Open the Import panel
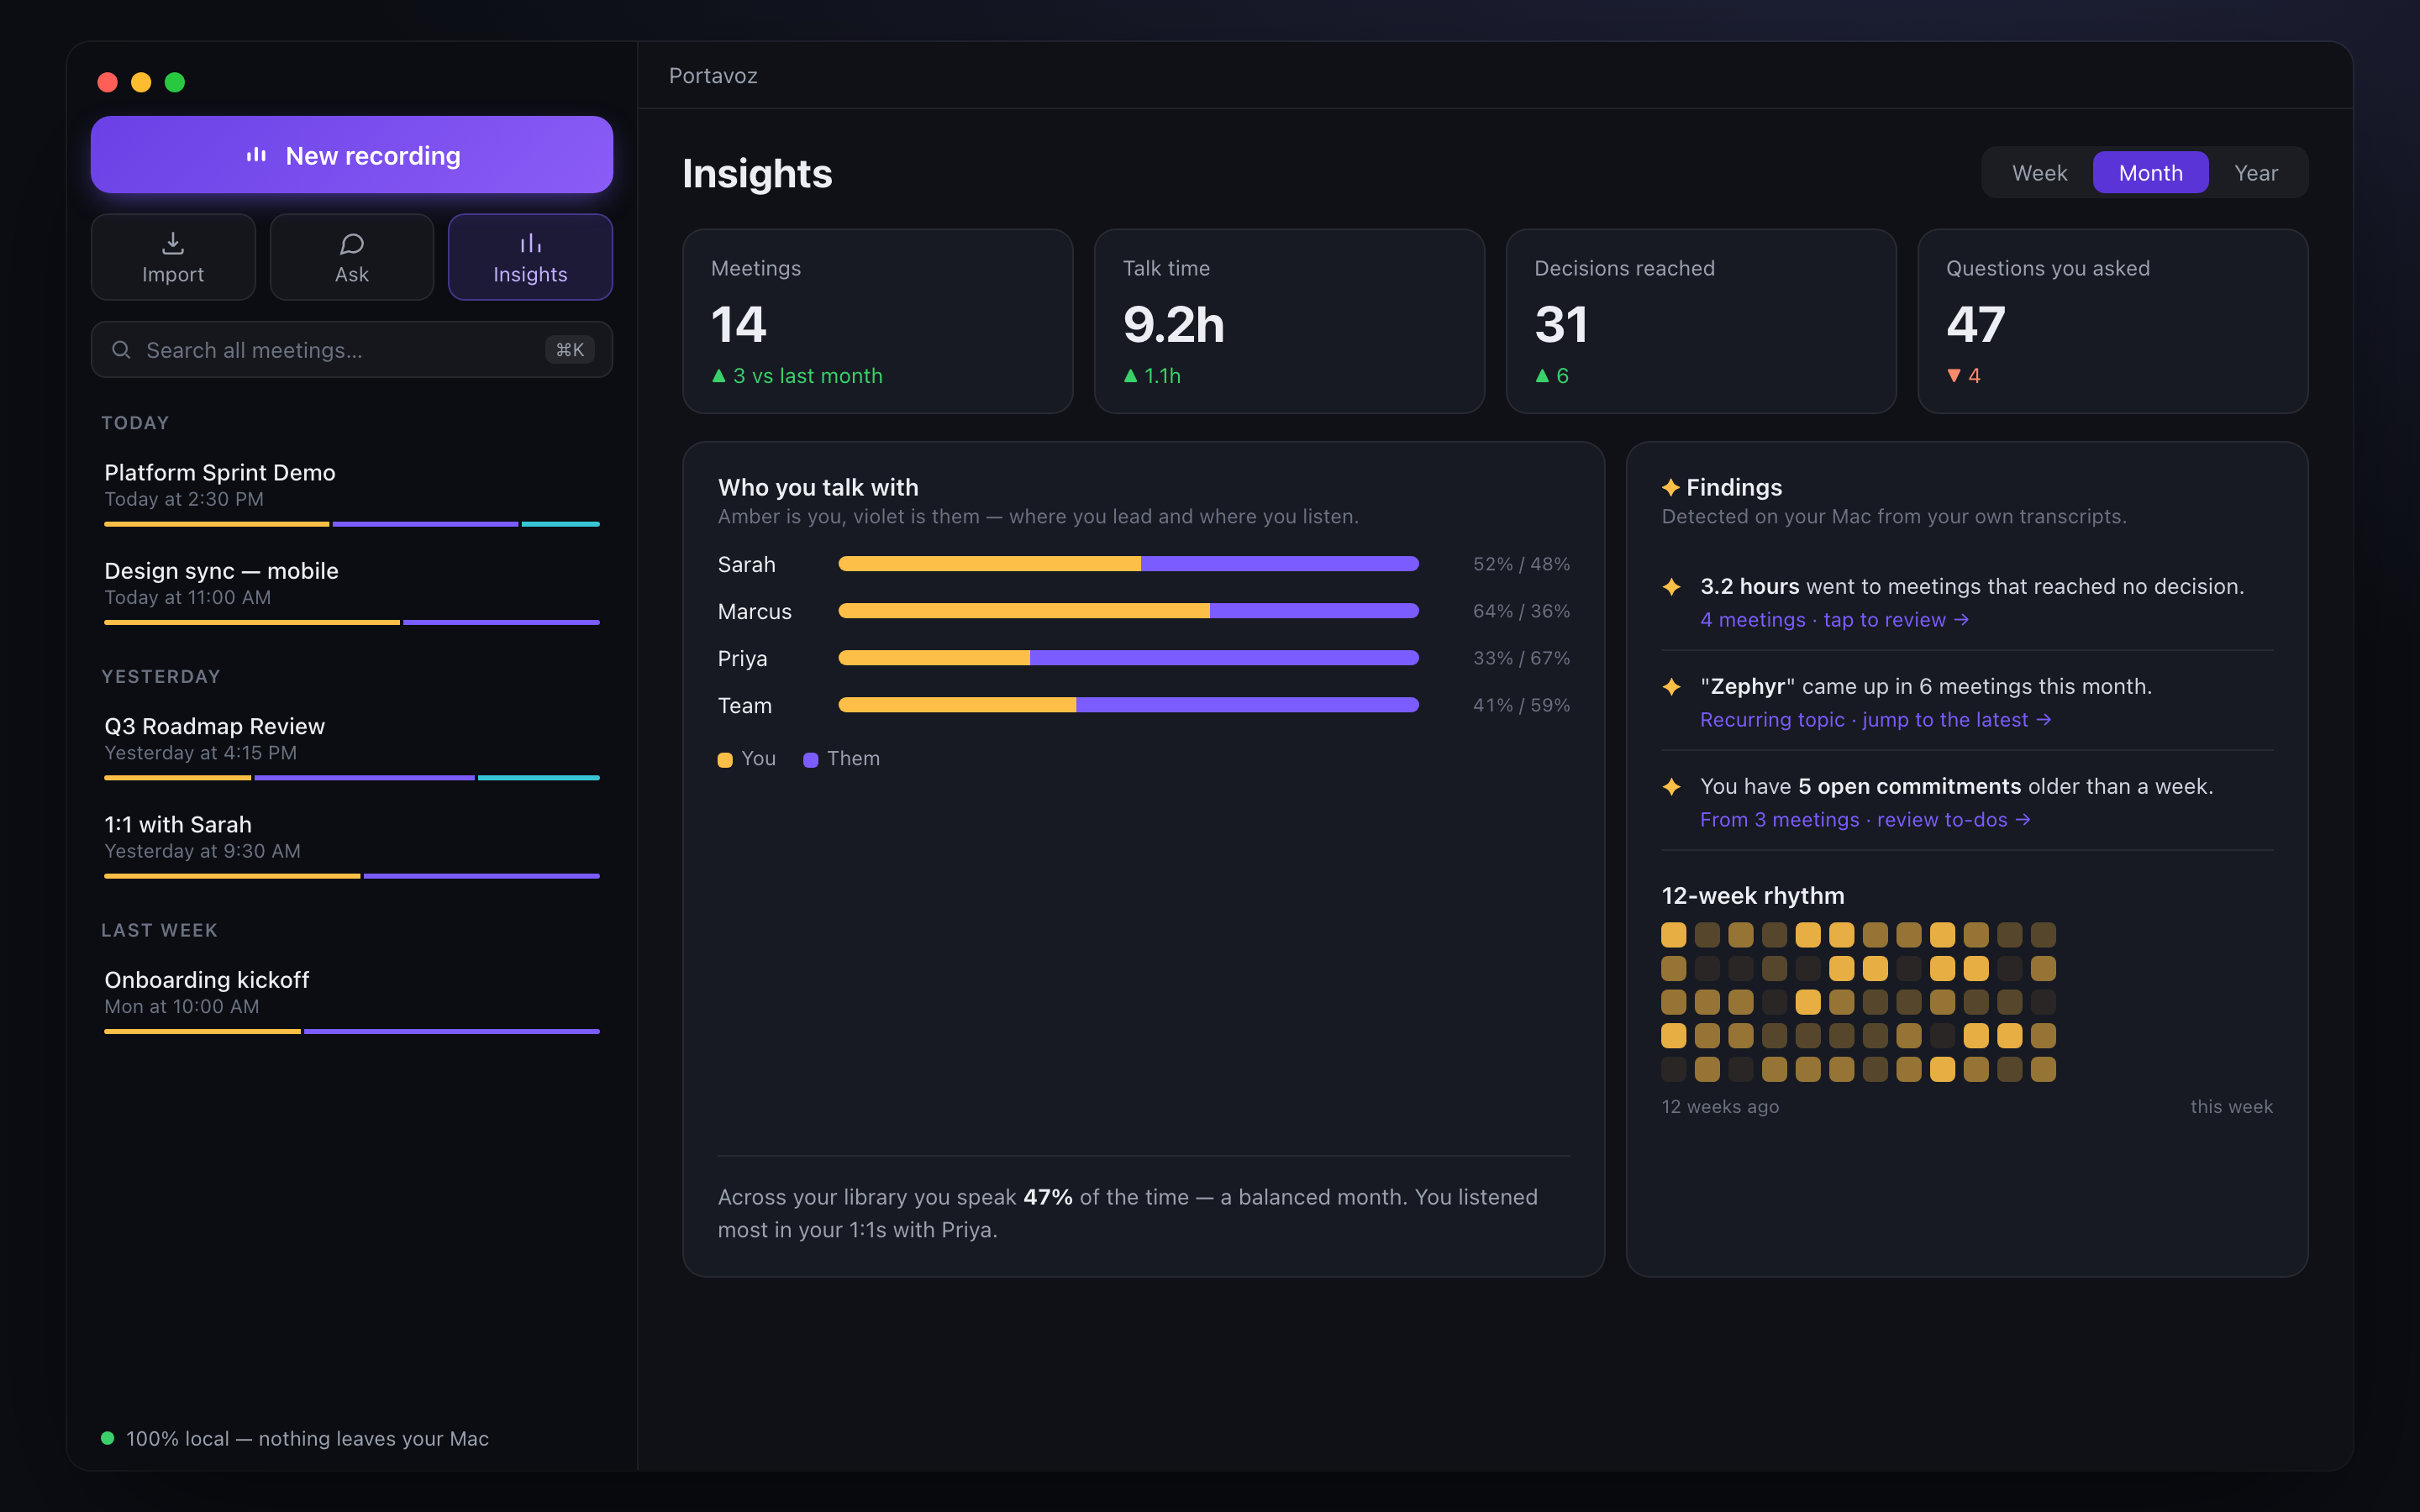 pos(173,257)
